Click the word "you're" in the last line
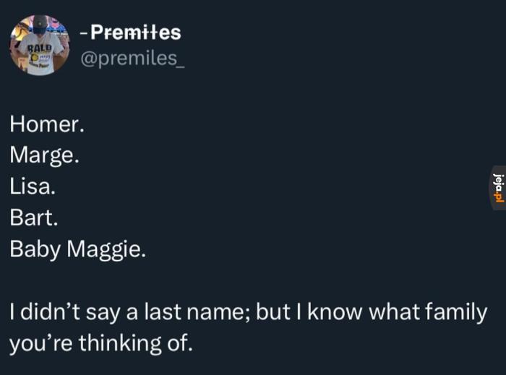The image size is (506, 375). pyautogui.click(x=41, y=344)
